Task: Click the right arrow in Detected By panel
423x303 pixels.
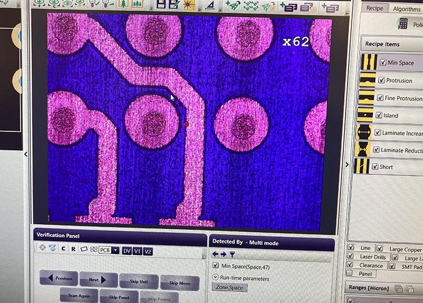Action: pyautogui.click(x=223, y=254)
